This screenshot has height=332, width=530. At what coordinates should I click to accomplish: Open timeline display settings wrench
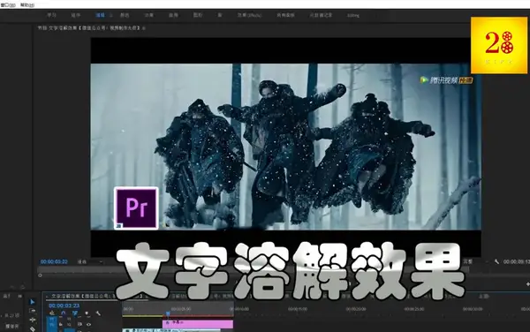click(98, 313)
